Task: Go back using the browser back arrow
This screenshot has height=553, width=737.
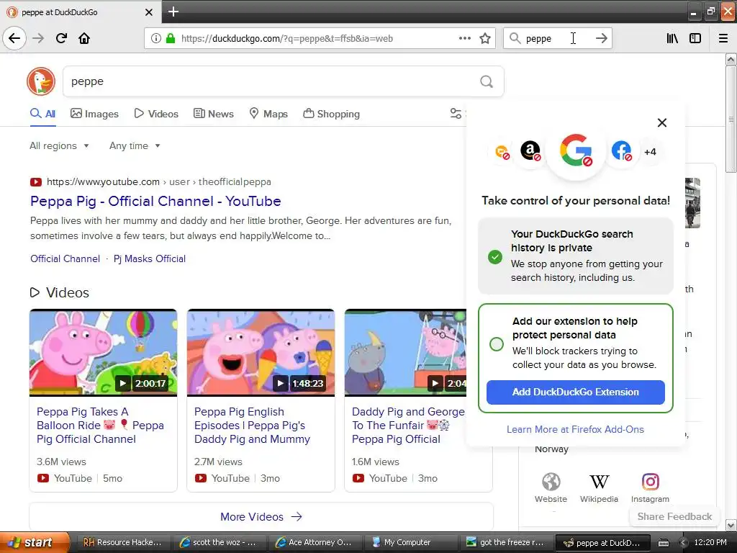Action: click(x=14, y=38)
